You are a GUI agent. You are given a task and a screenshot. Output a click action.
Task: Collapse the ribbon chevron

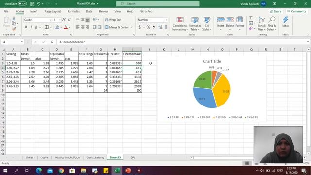point(308,35)
